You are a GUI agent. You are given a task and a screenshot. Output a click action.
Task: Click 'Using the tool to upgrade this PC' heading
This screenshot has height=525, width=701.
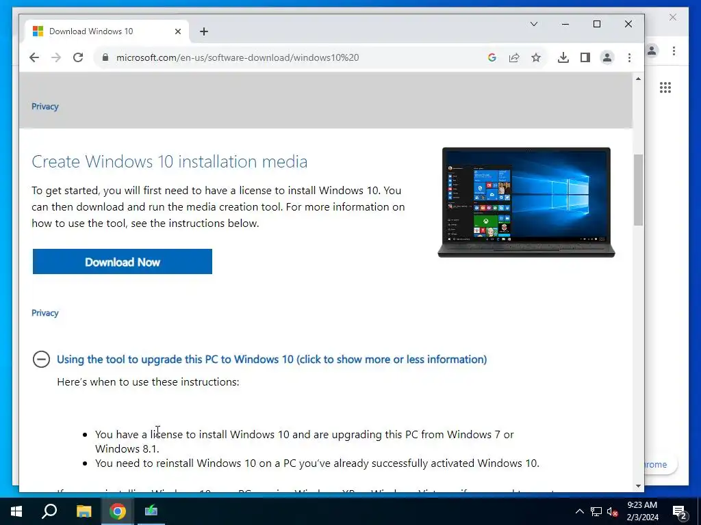[272, 360]
